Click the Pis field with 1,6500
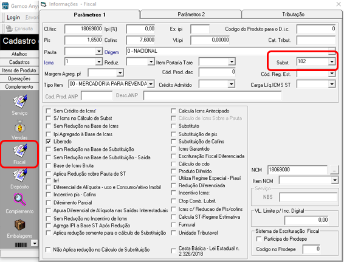The width and height of the screenshot is (344, 262). (83, 40)
